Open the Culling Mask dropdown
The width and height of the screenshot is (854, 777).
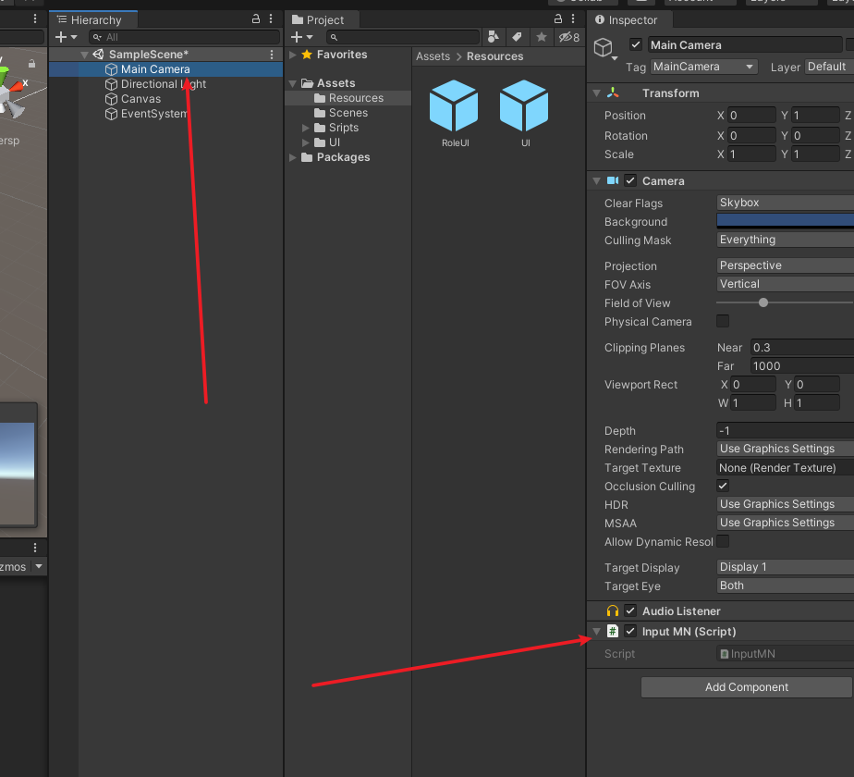click(785, 240)
